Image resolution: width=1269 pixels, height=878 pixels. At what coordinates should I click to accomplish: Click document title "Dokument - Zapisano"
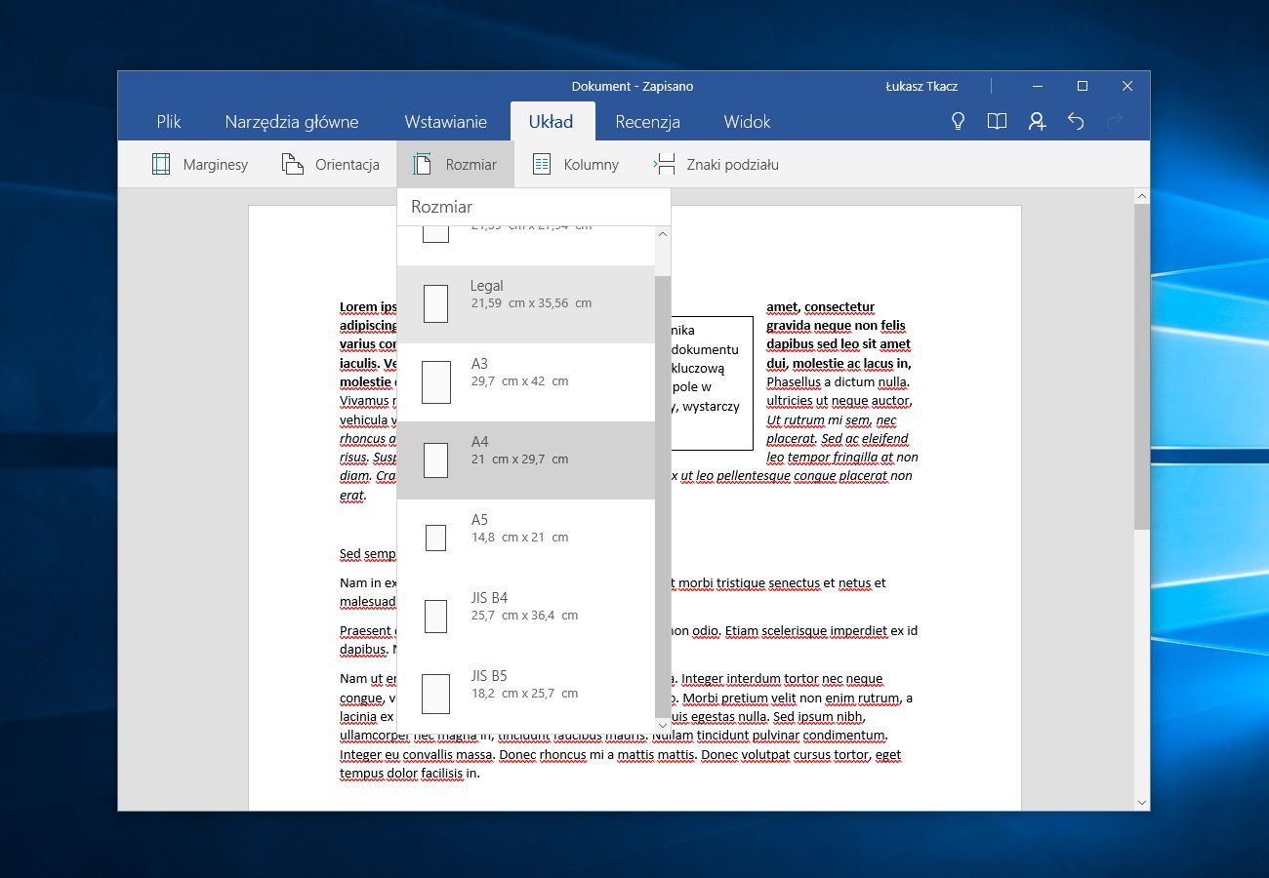[633, 86]
